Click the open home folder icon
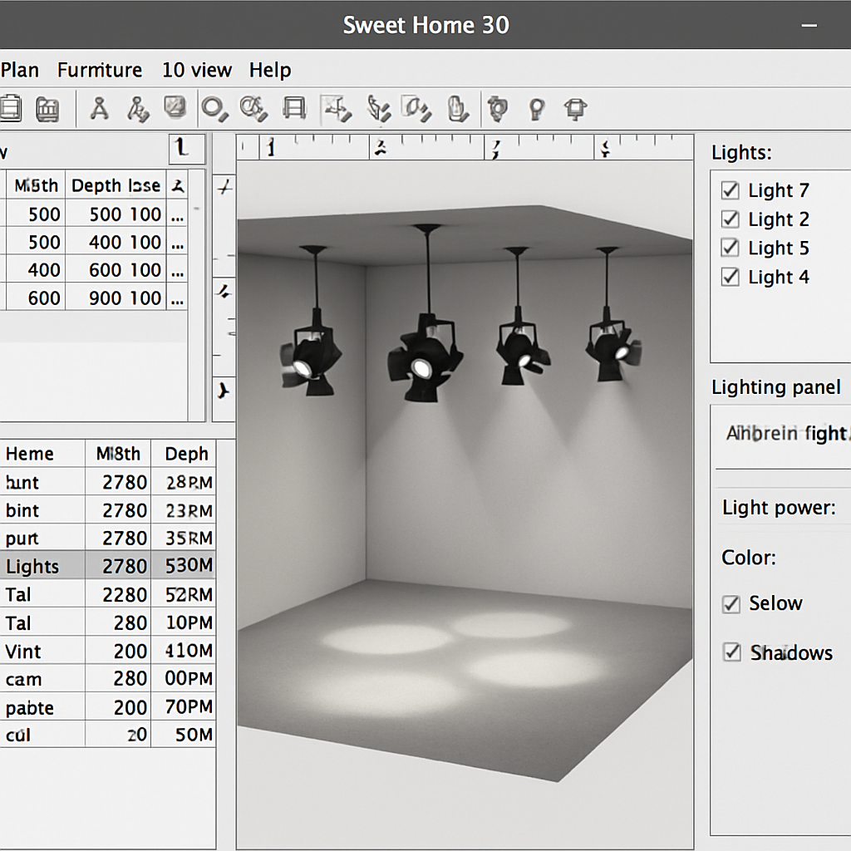The height and width of the screenshot is (851, 851). (47, 108)
